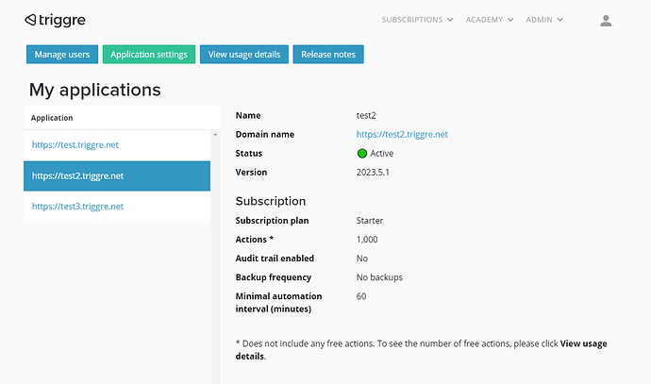Click the Starter subscription plan value
The height and width of the screenshot is (384, 651).
[x=370, y=221]
